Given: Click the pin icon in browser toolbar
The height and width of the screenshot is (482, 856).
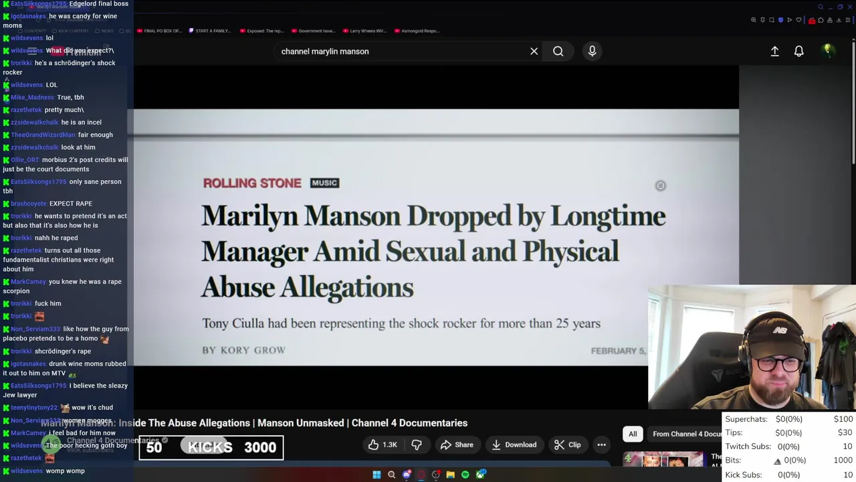Looking at the screenshot, I should (762, 20).
